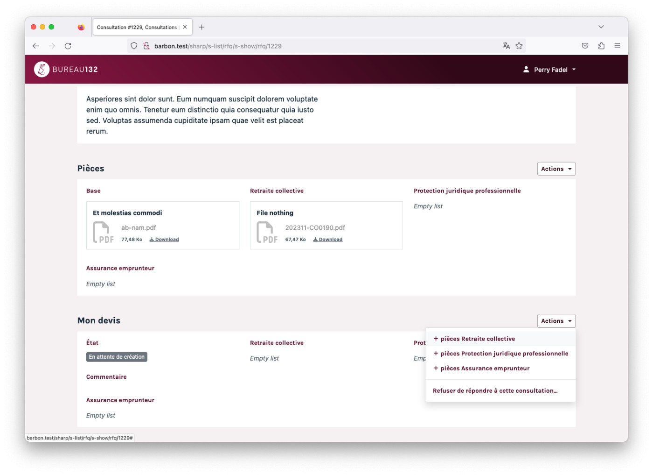Reload the current page

click(x=68, y=46)
